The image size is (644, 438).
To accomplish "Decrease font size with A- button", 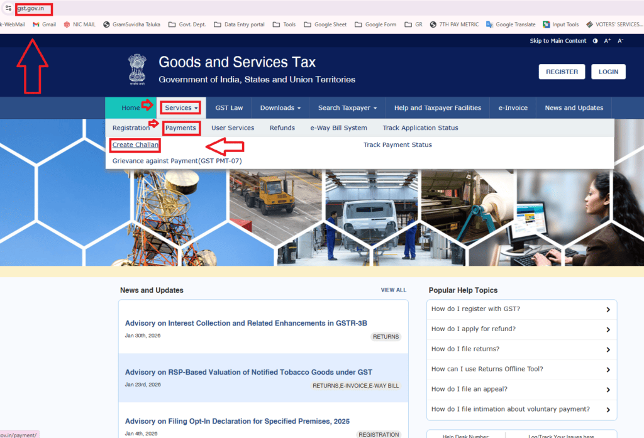I will coord(620,41).
